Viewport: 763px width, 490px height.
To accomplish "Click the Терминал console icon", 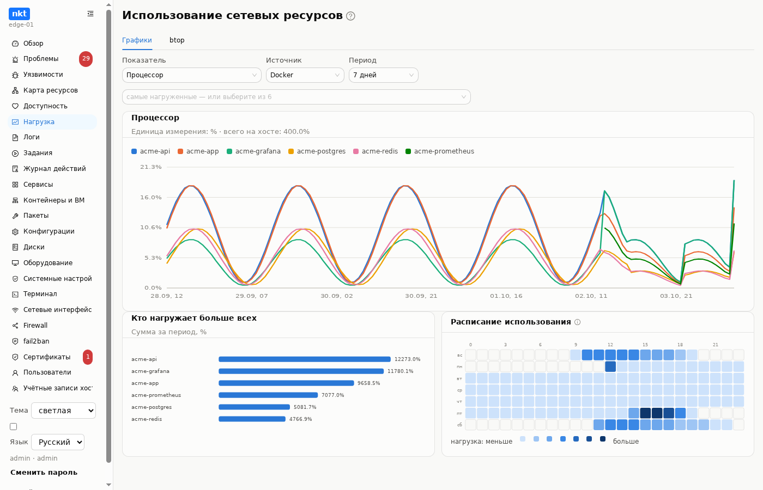I will pos(15,294).
